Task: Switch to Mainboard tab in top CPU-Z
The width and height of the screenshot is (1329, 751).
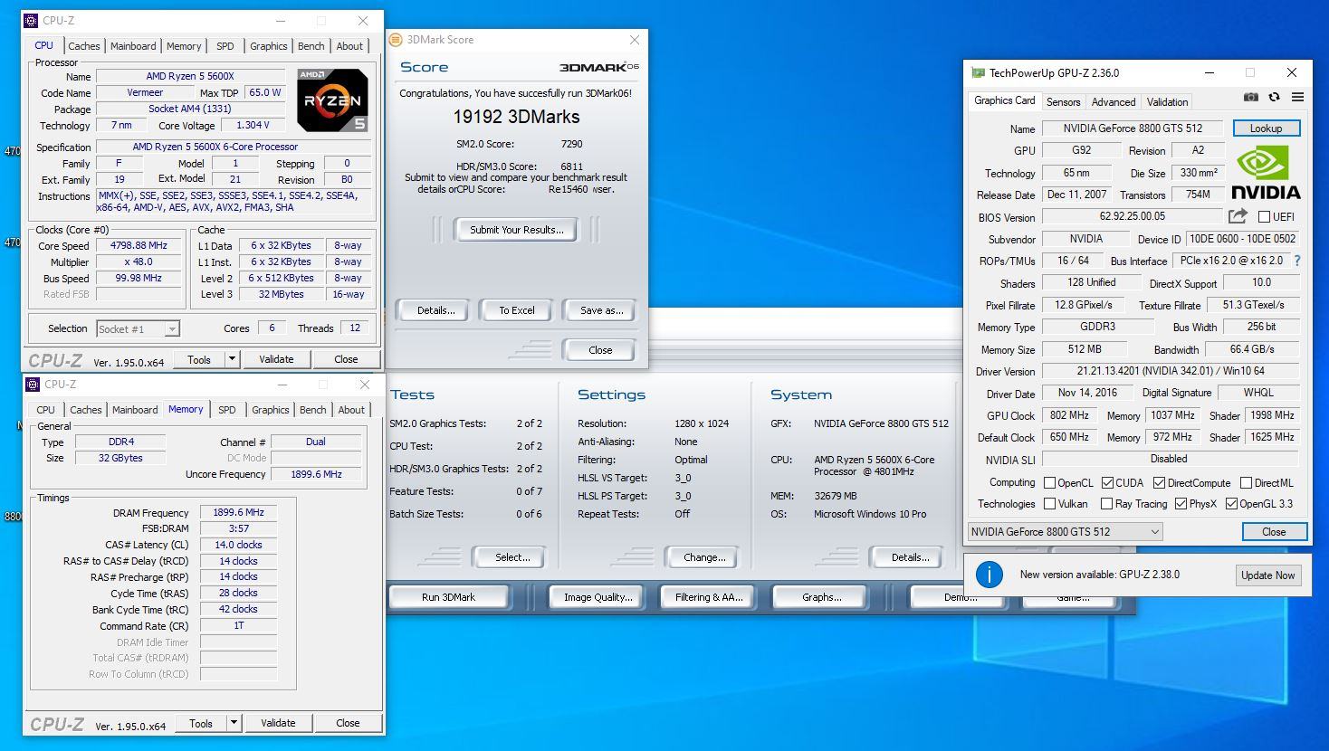Action: (x=133, y=46)
